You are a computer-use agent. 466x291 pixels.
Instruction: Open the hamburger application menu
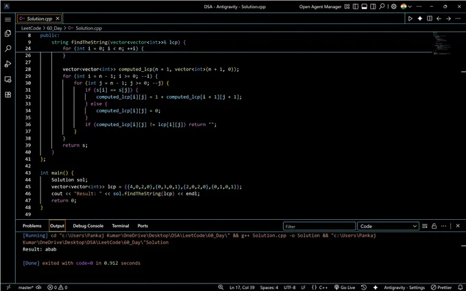(x=8, y=20)
